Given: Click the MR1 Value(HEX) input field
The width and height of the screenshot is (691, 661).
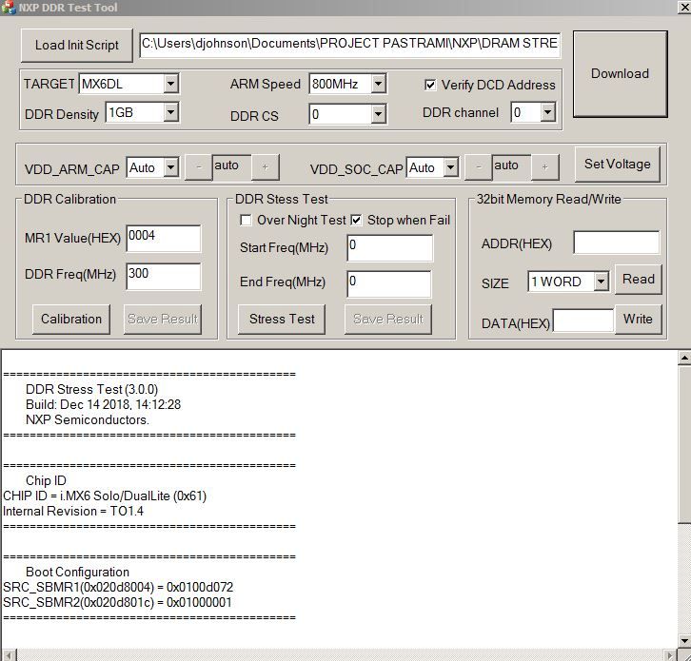Looking at the screenshot, I should tap(164, 238).
